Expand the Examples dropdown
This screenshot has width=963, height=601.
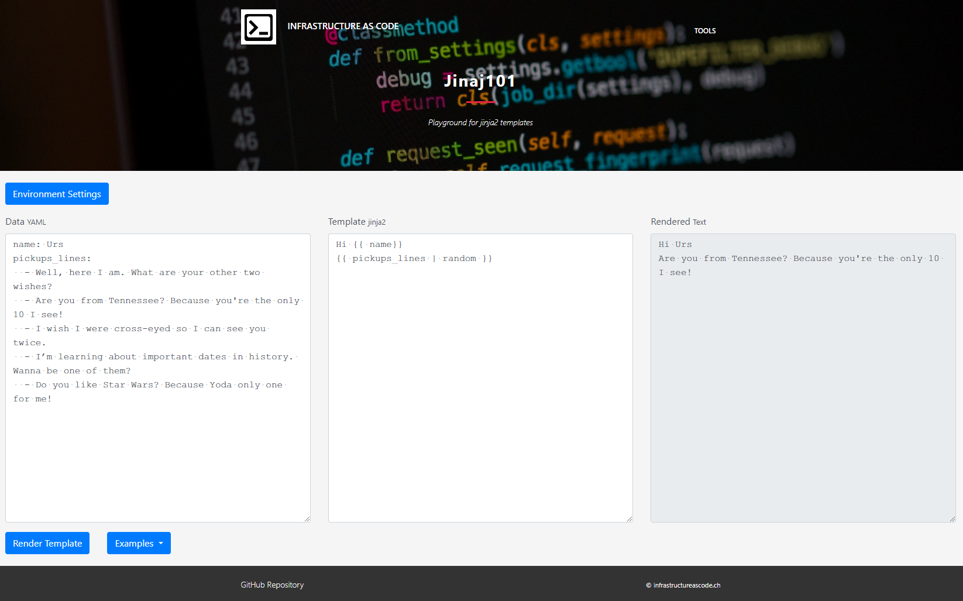[139, 544]
